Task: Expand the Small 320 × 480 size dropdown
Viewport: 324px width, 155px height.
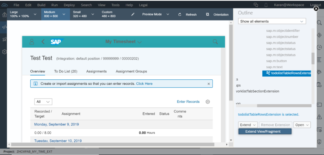Action: pyautogui.click(x=93, y=14)
